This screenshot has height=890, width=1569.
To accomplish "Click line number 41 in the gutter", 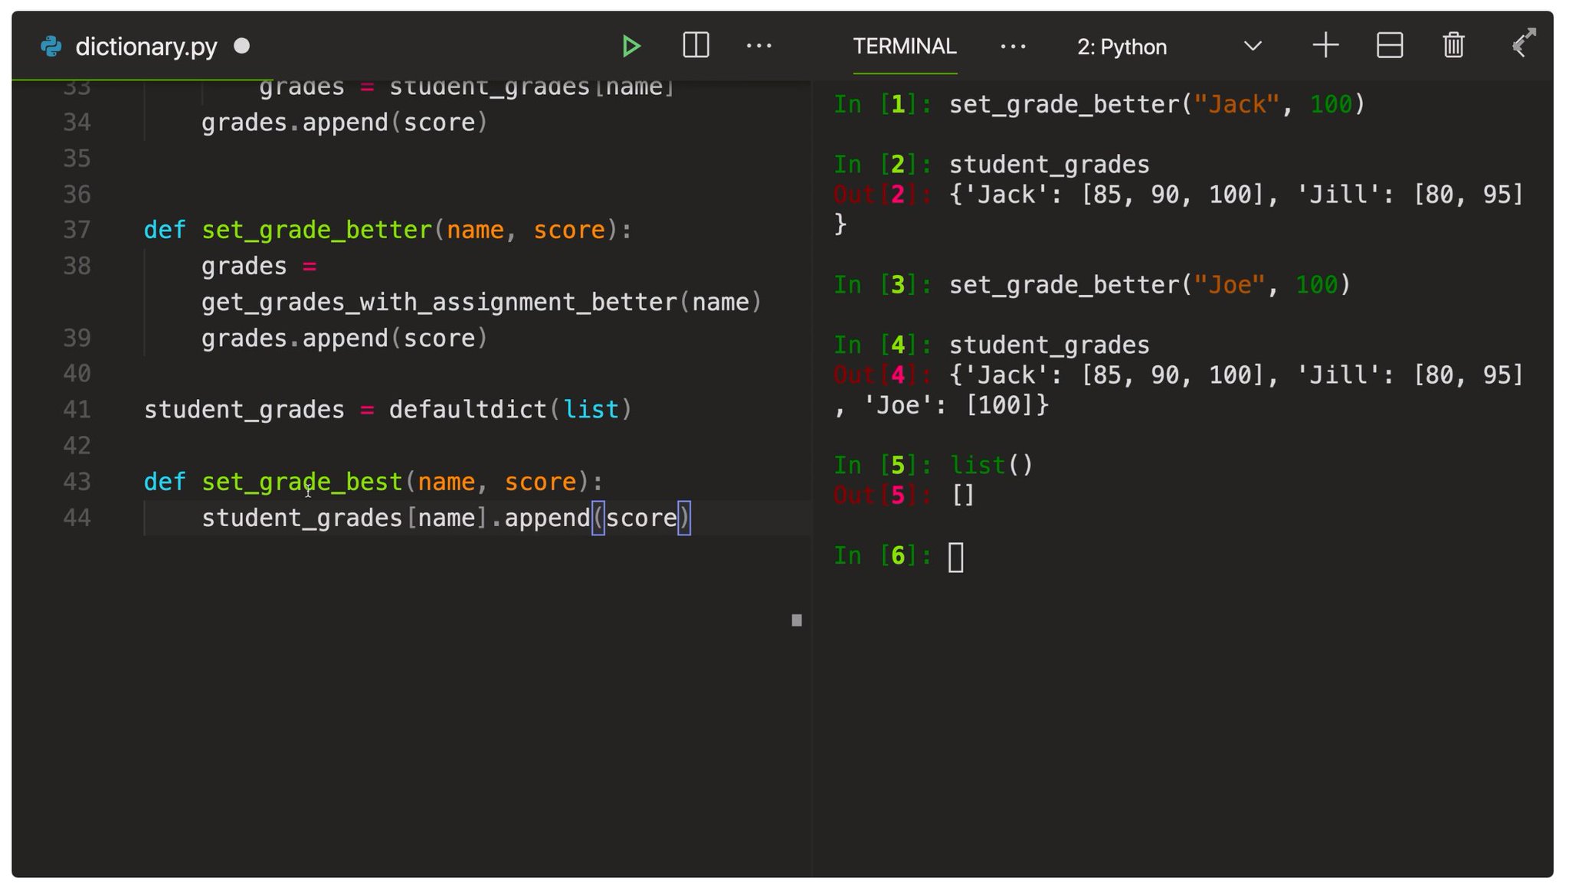I will (77, 410).
